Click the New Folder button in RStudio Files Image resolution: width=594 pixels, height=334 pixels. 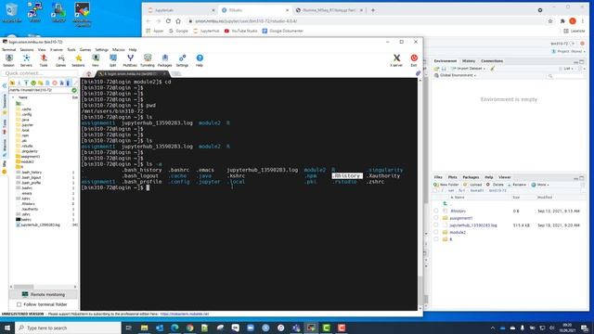point(446,185)
